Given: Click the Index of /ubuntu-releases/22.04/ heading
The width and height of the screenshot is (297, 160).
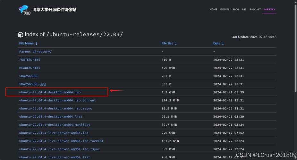Looking at the screenshot, I should (74, 34).
